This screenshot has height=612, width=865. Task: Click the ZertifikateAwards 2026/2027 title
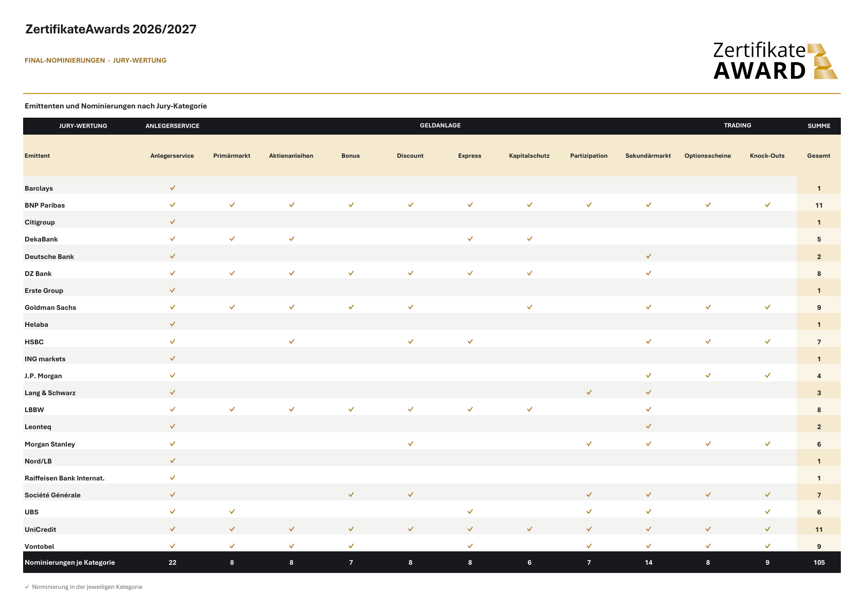pos(111,29)
